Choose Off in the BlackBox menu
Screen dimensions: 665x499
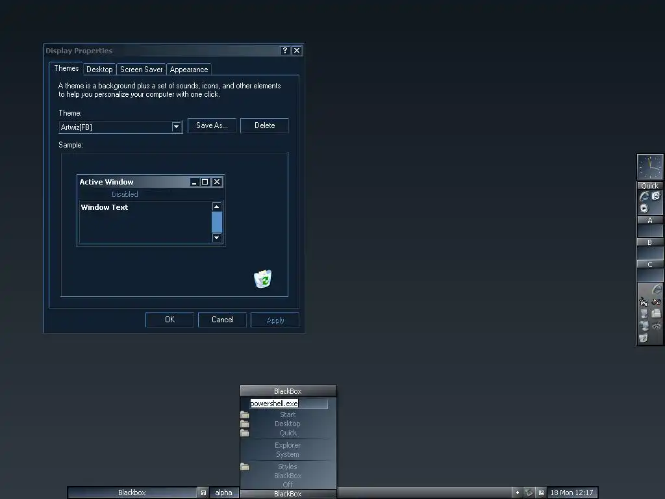[x=288, y=484]
